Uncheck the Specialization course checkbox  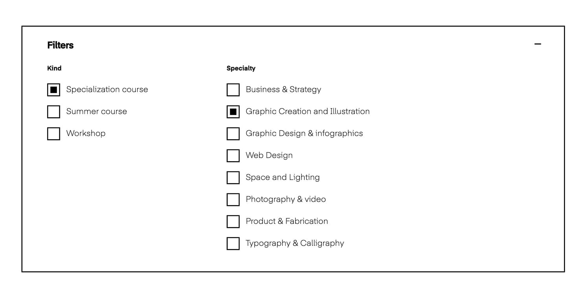(x=53, y=90)
